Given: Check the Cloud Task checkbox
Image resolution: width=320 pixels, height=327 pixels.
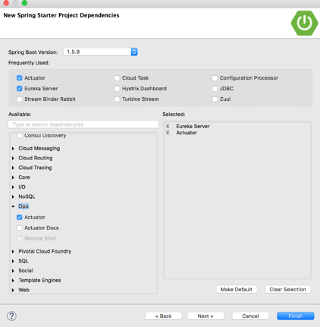Looking at the screenshot, I should [x=117, y=78].
